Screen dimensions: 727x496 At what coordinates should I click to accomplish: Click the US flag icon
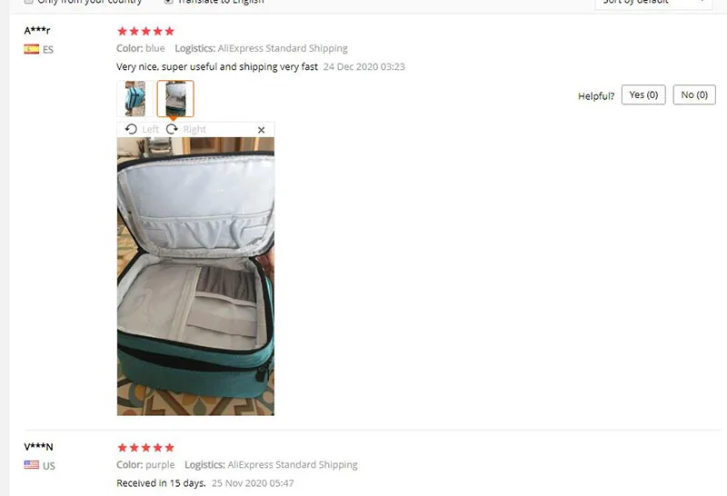click(32, 465)
